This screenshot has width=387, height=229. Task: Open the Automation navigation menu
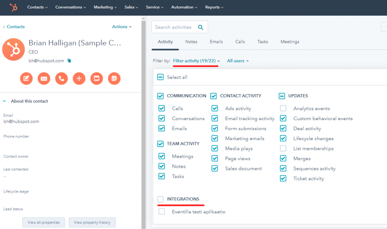[x=185, y=7]
